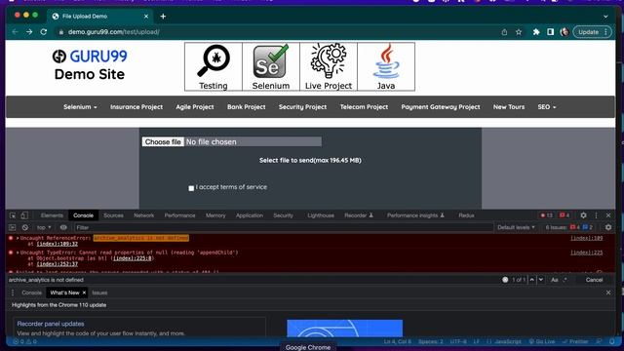Expand the Selenium menu in the site navbar
The height and width of the screenshot is (351, 624).
(80, 107)
